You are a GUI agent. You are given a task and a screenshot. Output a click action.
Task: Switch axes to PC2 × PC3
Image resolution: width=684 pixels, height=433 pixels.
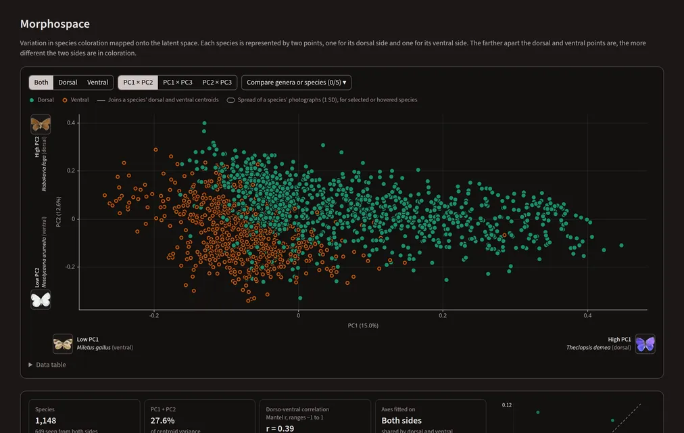point(217,83)
